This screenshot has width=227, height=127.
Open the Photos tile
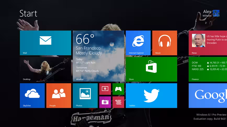point(85,96)
